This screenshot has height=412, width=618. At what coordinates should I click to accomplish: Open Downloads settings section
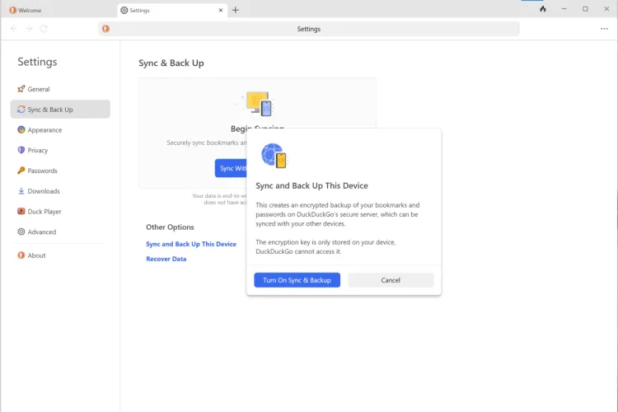(44, 191)
